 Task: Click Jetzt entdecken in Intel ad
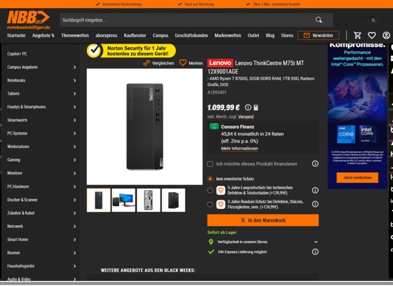point(357,178)
